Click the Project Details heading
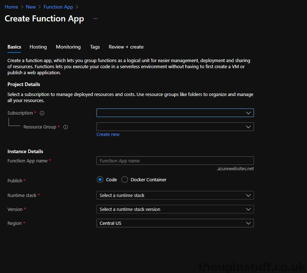307x273 pixels. tap(24, 84)
